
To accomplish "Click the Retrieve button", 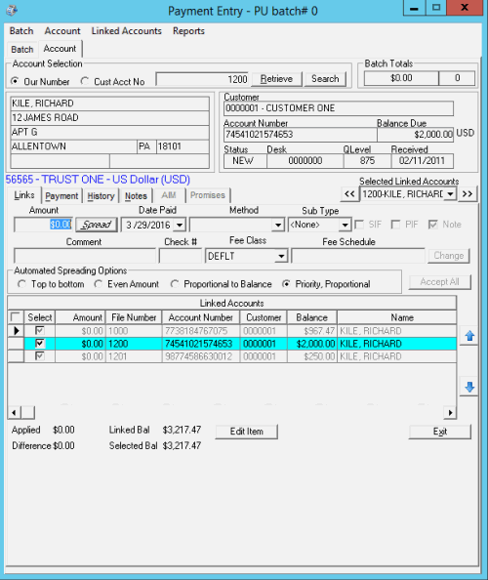I will click(x=276, y=79).
